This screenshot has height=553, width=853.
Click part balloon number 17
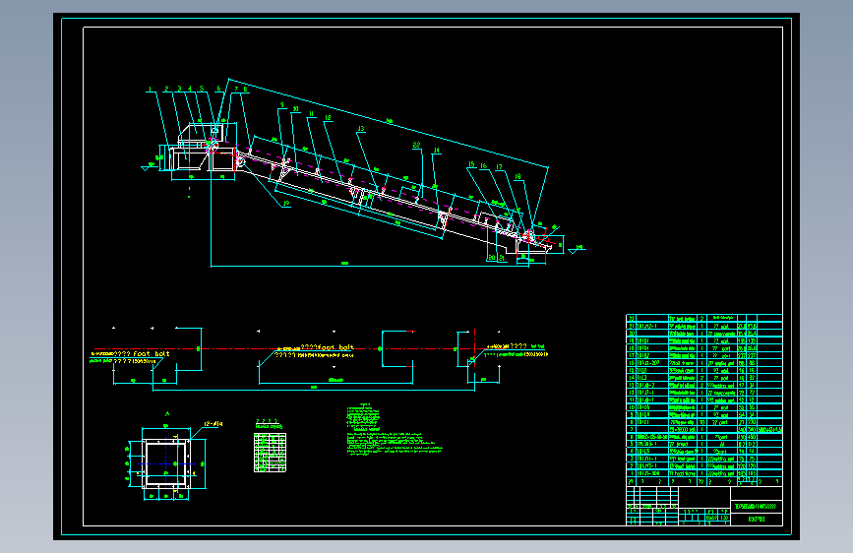click(499, 167)
